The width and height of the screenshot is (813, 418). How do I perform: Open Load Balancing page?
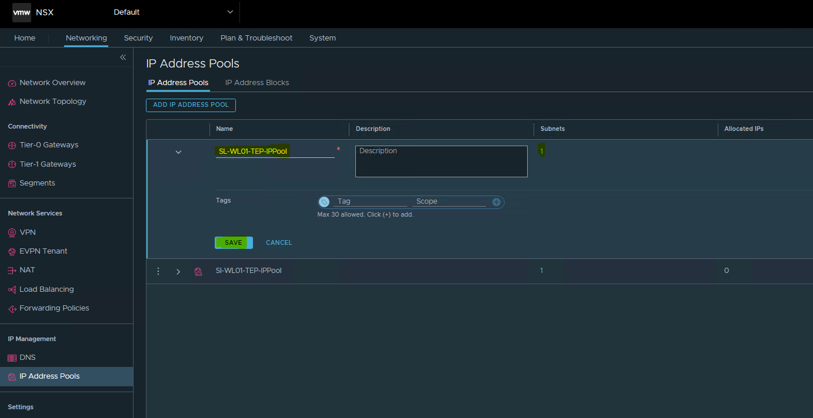(x=46, y=289)
